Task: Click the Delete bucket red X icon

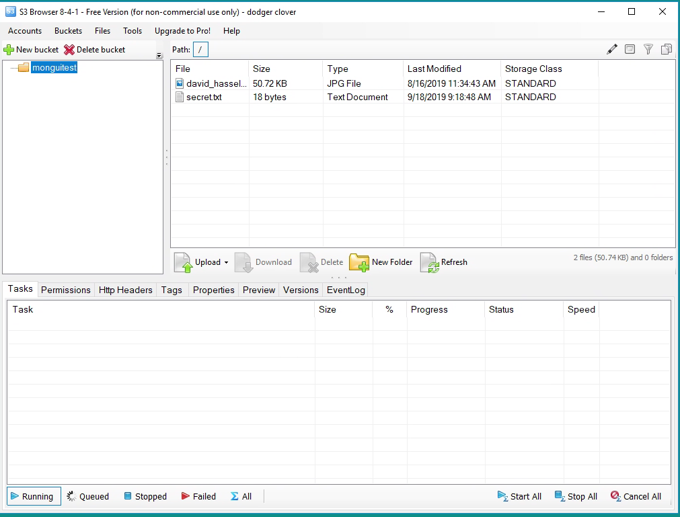Action: pyautogui.click(x=69, y=50)
